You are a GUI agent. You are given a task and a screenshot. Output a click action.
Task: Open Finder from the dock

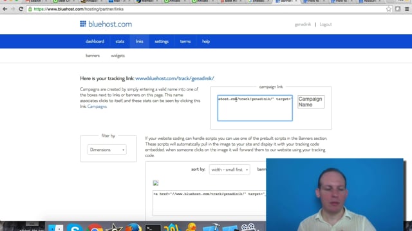pos(55,227)
